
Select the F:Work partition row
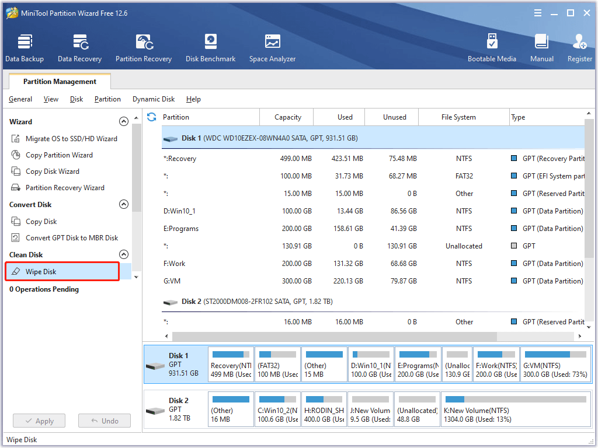373,264
